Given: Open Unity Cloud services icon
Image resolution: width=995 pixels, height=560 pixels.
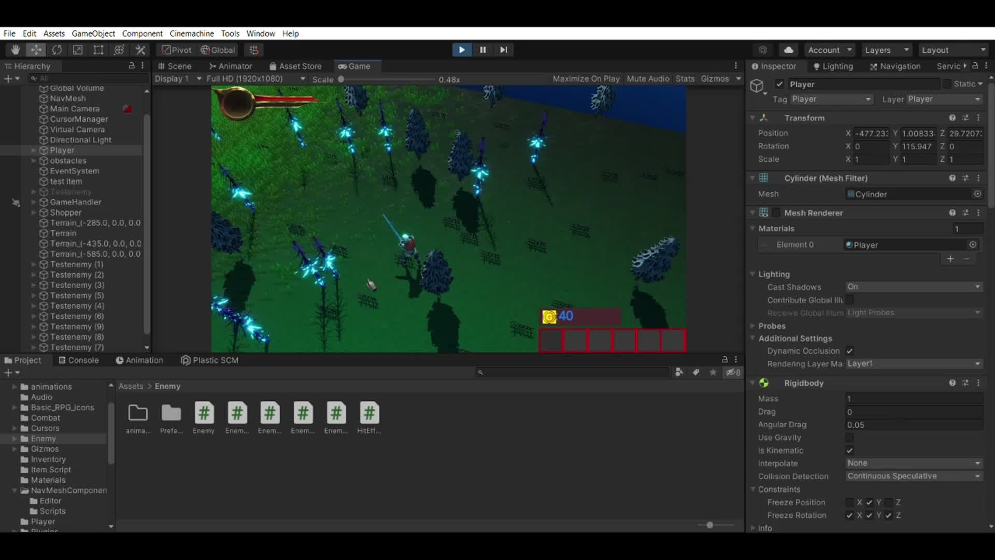Looking at the screenshot, I should (788, 49).
